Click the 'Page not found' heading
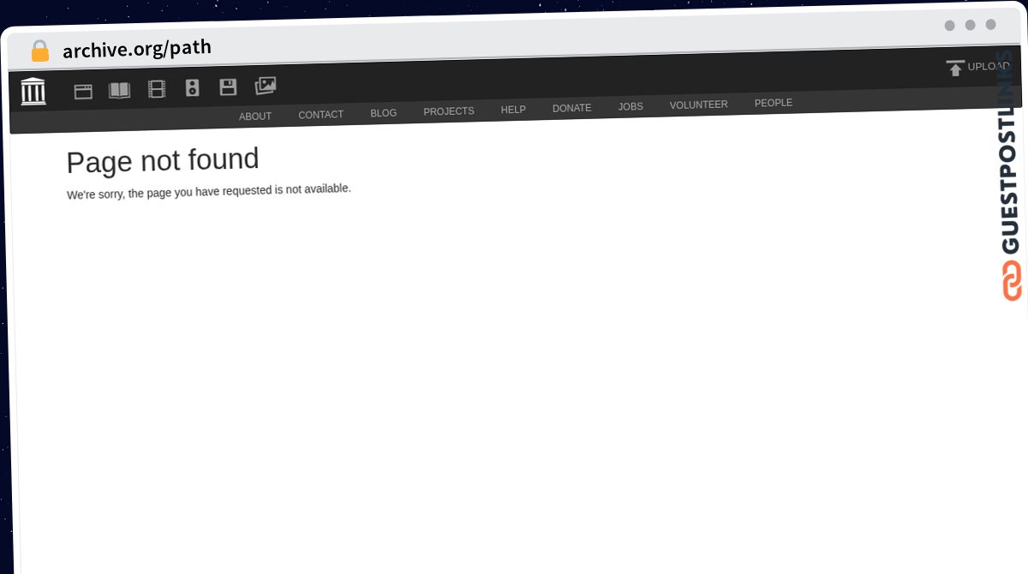The image size is (1028, 574). click(x=163, y=161)
